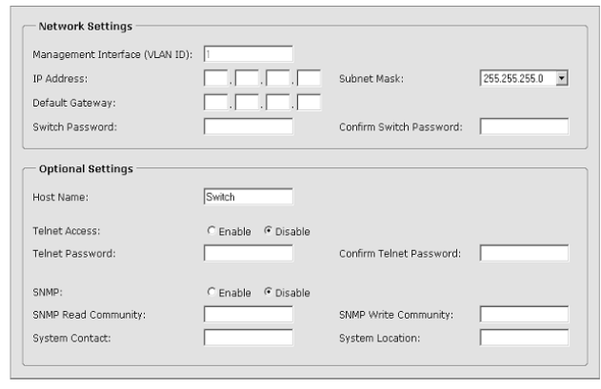The width and height of the screenshot is (601, 389).
Task: Click the Confirm Telnet Password field
Action: coord(523,253)
